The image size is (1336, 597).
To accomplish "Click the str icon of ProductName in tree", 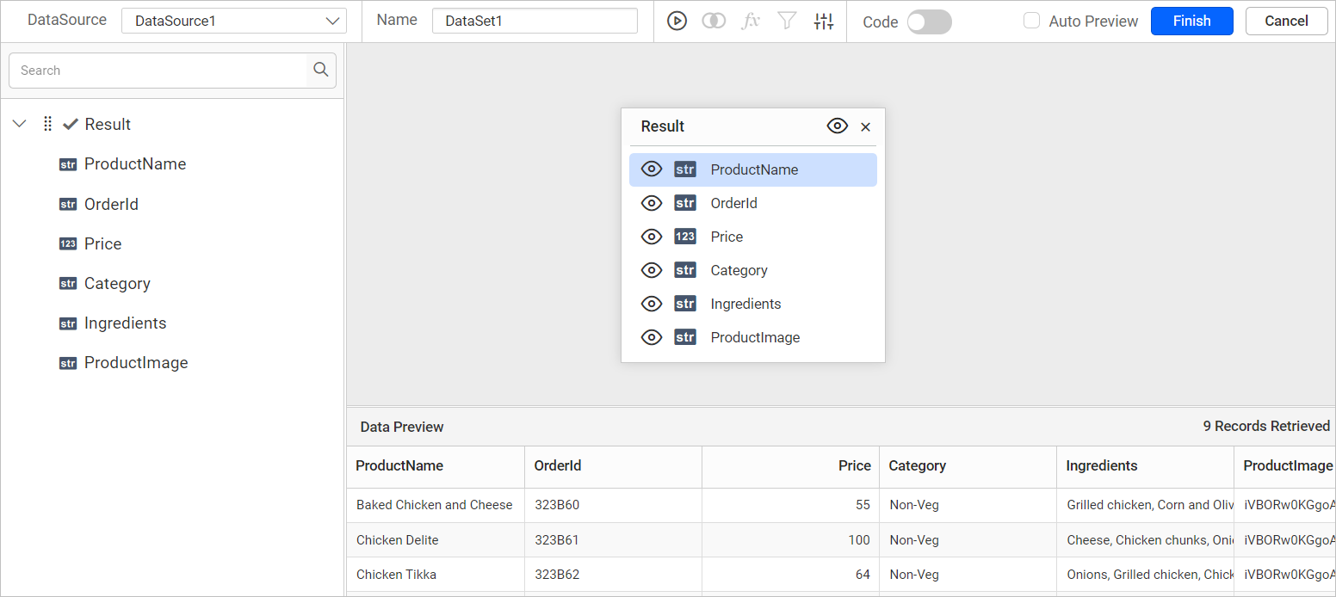I will (x=68, y=164).
